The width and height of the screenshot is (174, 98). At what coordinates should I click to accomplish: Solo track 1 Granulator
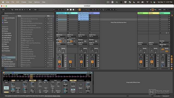pyautogui.click(x=59, y=64)
